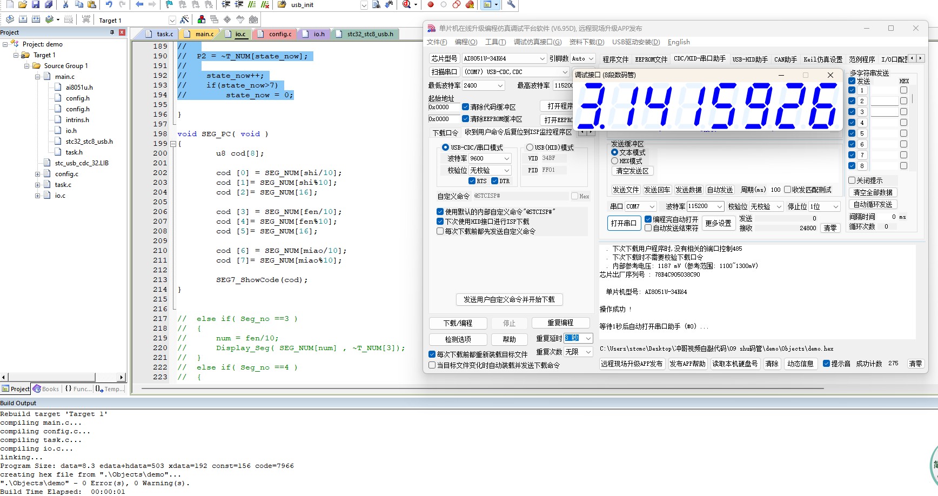
Task: Expand the config.c tree node
Action: [x=37, y=174]
